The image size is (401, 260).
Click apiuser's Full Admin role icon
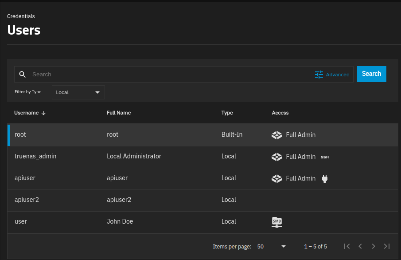[277, 178]
